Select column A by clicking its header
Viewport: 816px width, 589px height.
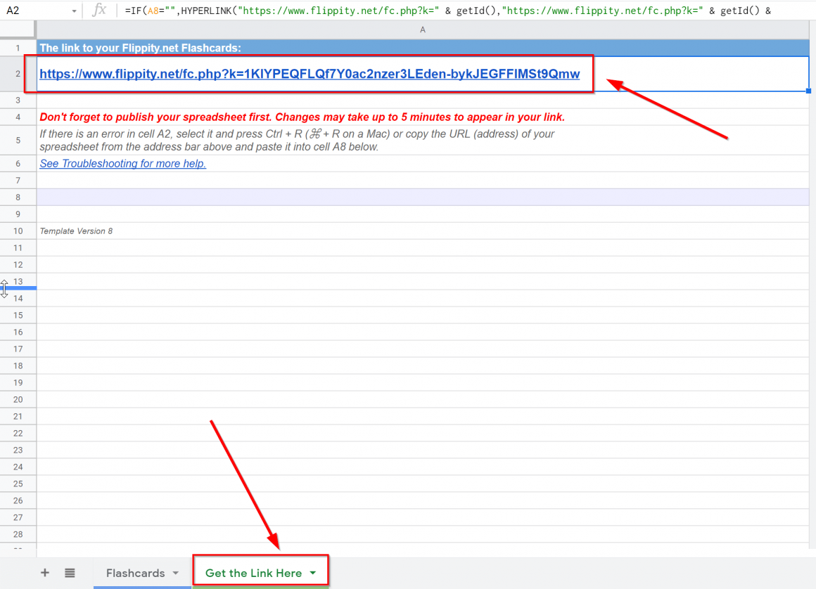click(x=422, y=30)
